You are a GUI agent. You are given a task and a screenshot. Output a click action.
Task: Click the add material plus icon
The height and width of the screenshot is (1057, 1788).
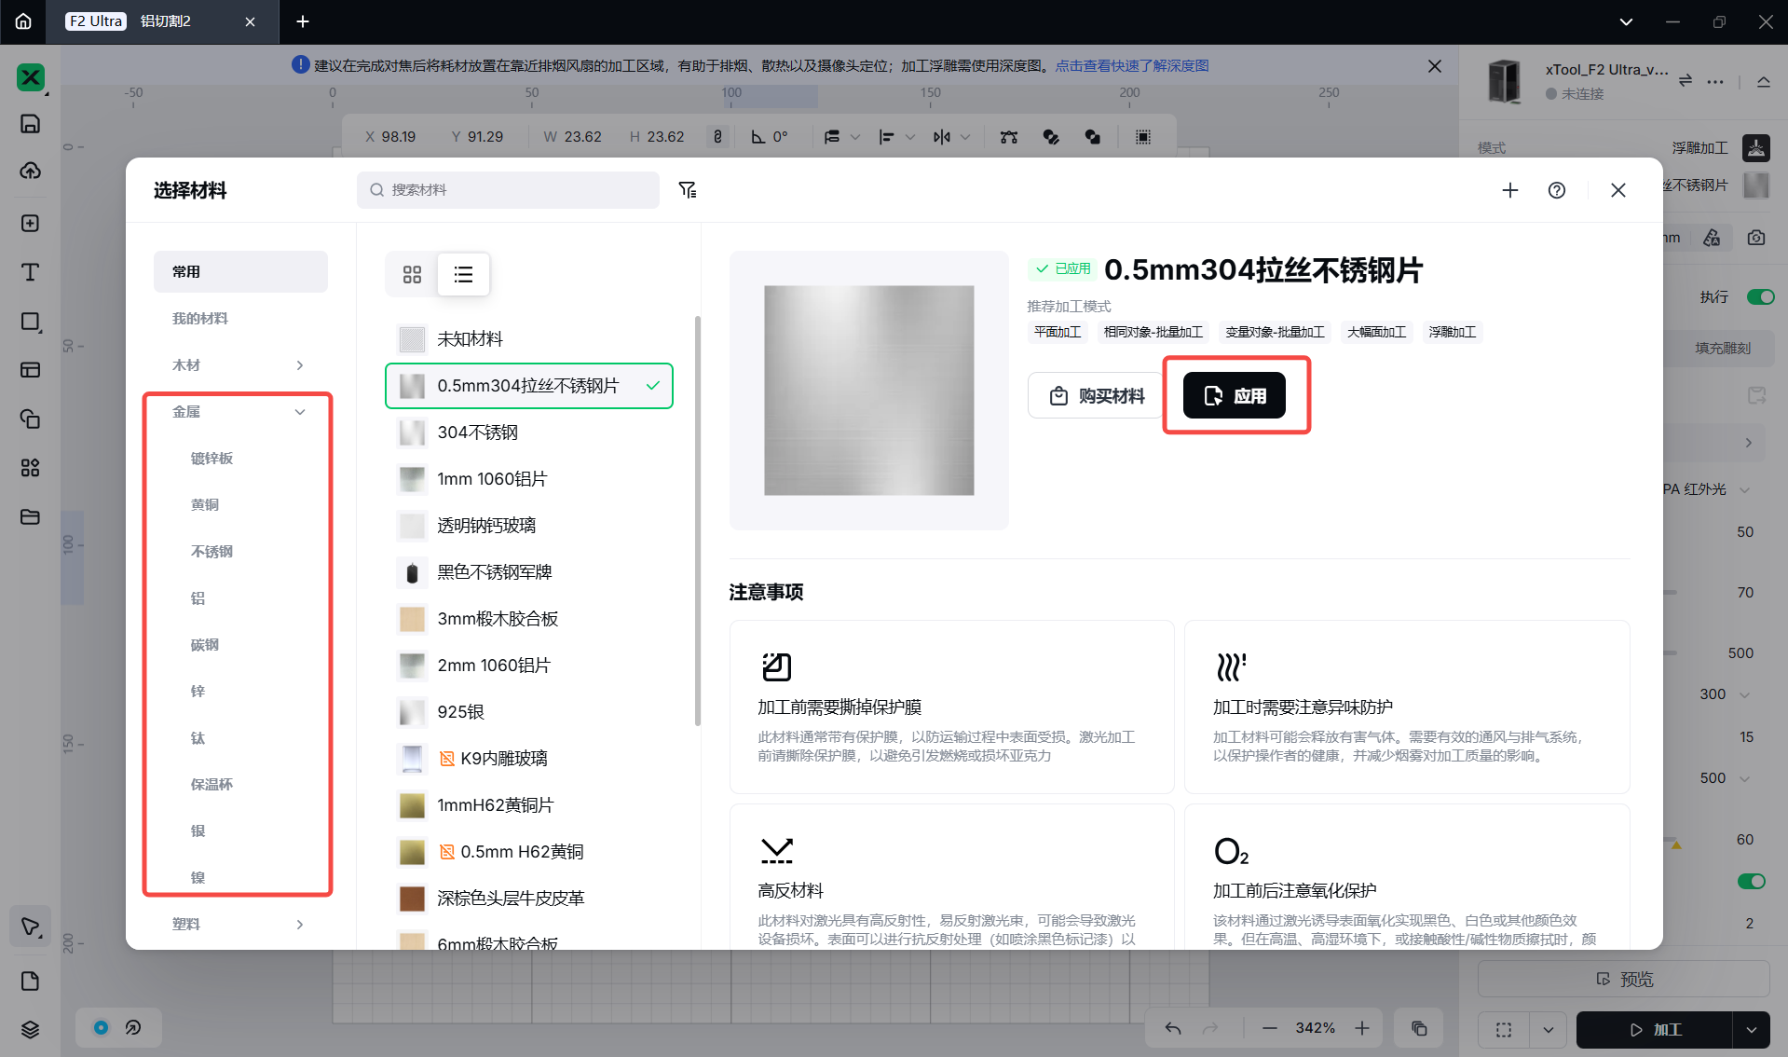[x=1510, y=190]
